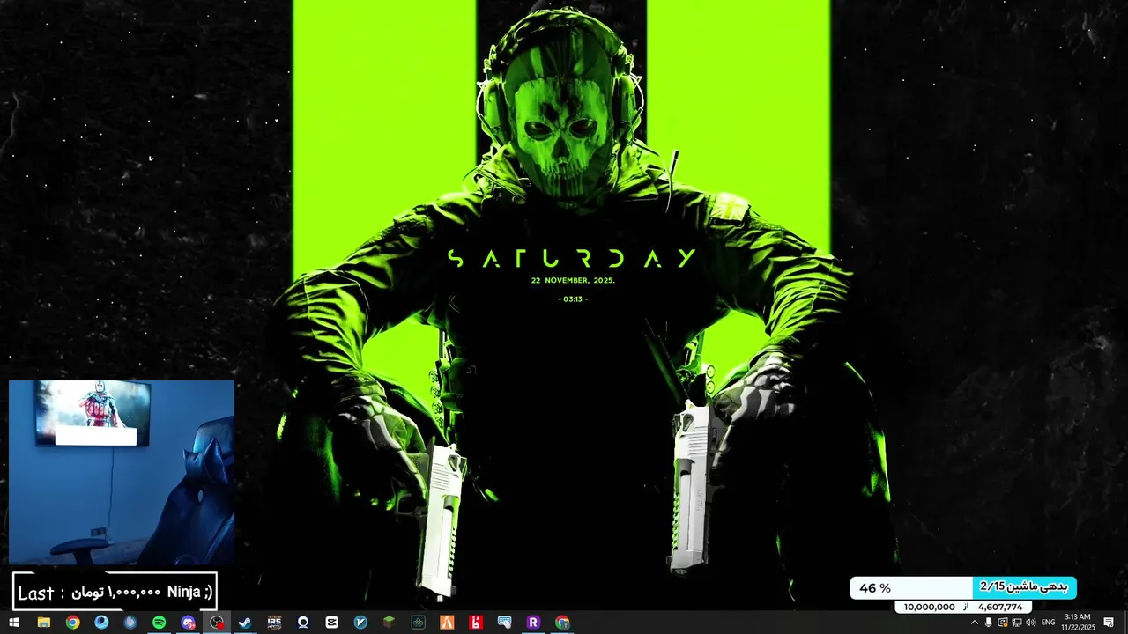Open the blue browser icon right of Chrome
The height and width of the screenshot is (634, 1128).
(x=101, y=623)
